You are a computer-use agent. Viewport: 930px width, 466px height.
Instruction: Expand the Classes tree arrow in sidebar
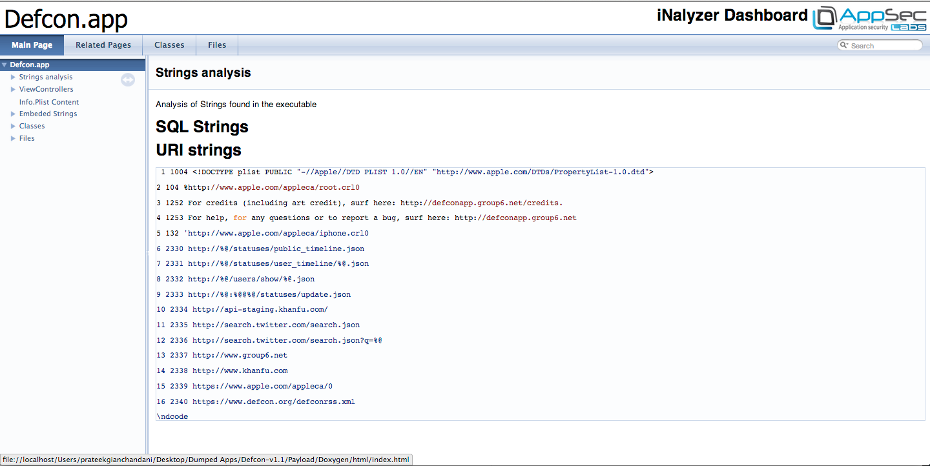[x=13, y=126]
